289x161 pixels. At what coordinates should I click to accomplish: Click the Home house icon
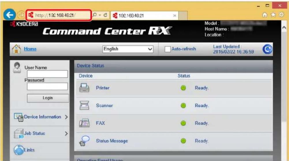(16, 49)
